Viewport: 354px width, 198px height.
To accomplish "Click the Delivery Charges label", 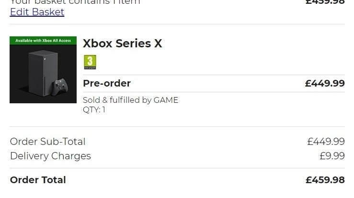I will 50,156.
